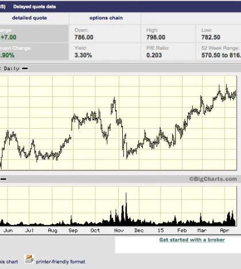Click the Sep label on the time axis
Viewport: 241px width, 269px height.
pos(73,231)
